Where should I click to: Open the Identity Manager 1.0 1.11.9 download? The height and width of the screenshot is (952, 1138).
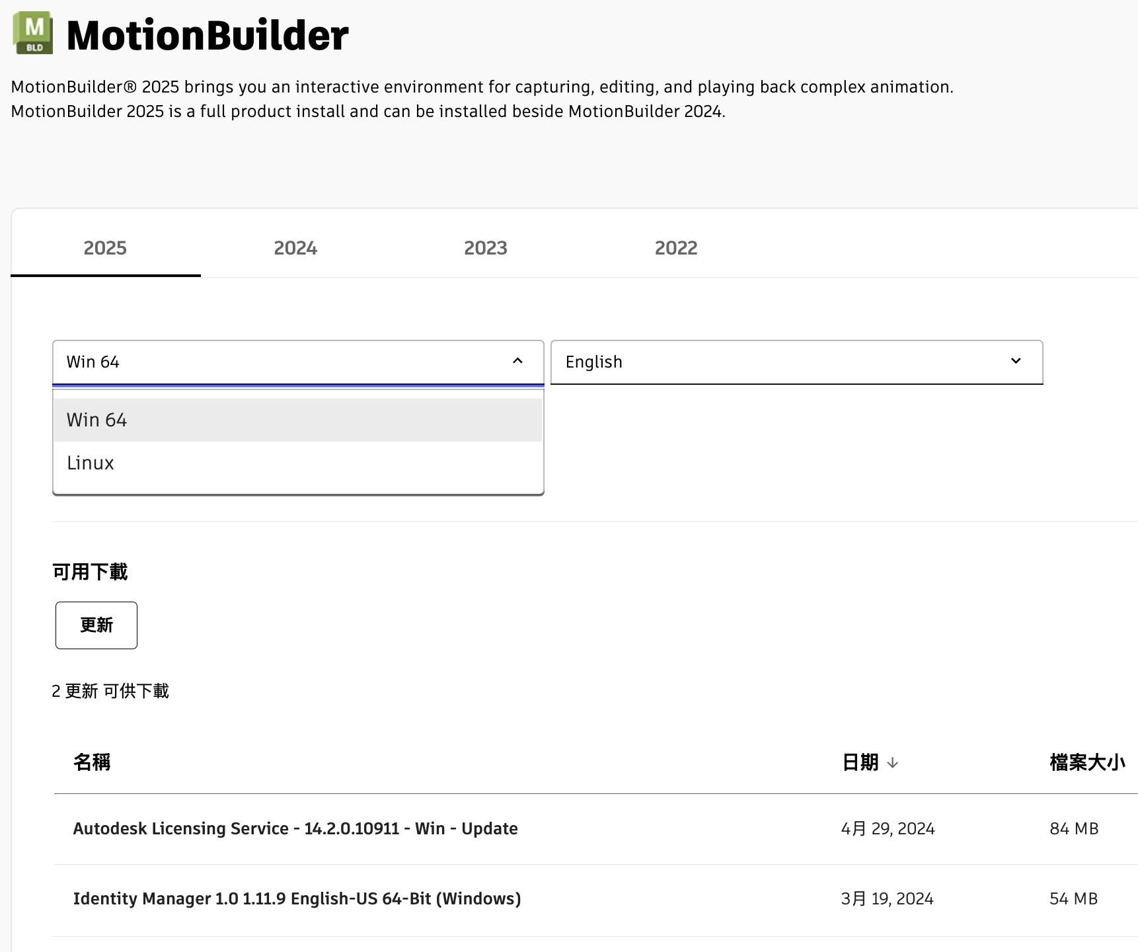click(x=297, y=898)
